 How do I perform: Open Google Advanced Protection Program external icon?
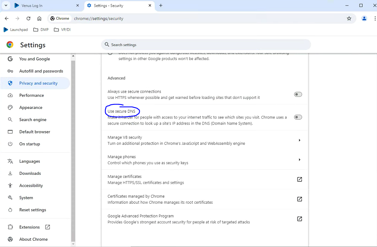click(299, 219)
